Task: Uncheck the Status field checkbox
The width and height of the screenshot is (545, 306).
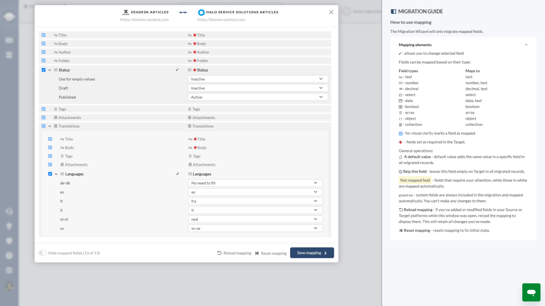Action: pos(44,70)
